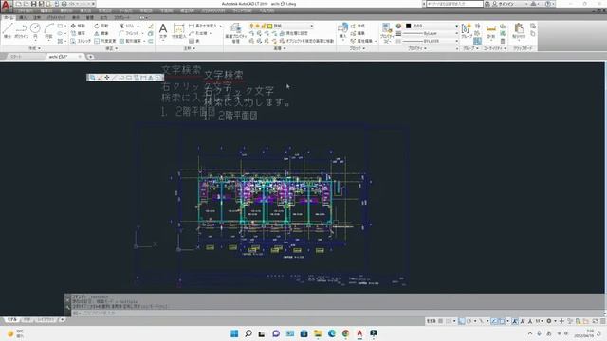Open Windows taskbar search
Screen dimensions: 607x341
[x=248, y=333]
